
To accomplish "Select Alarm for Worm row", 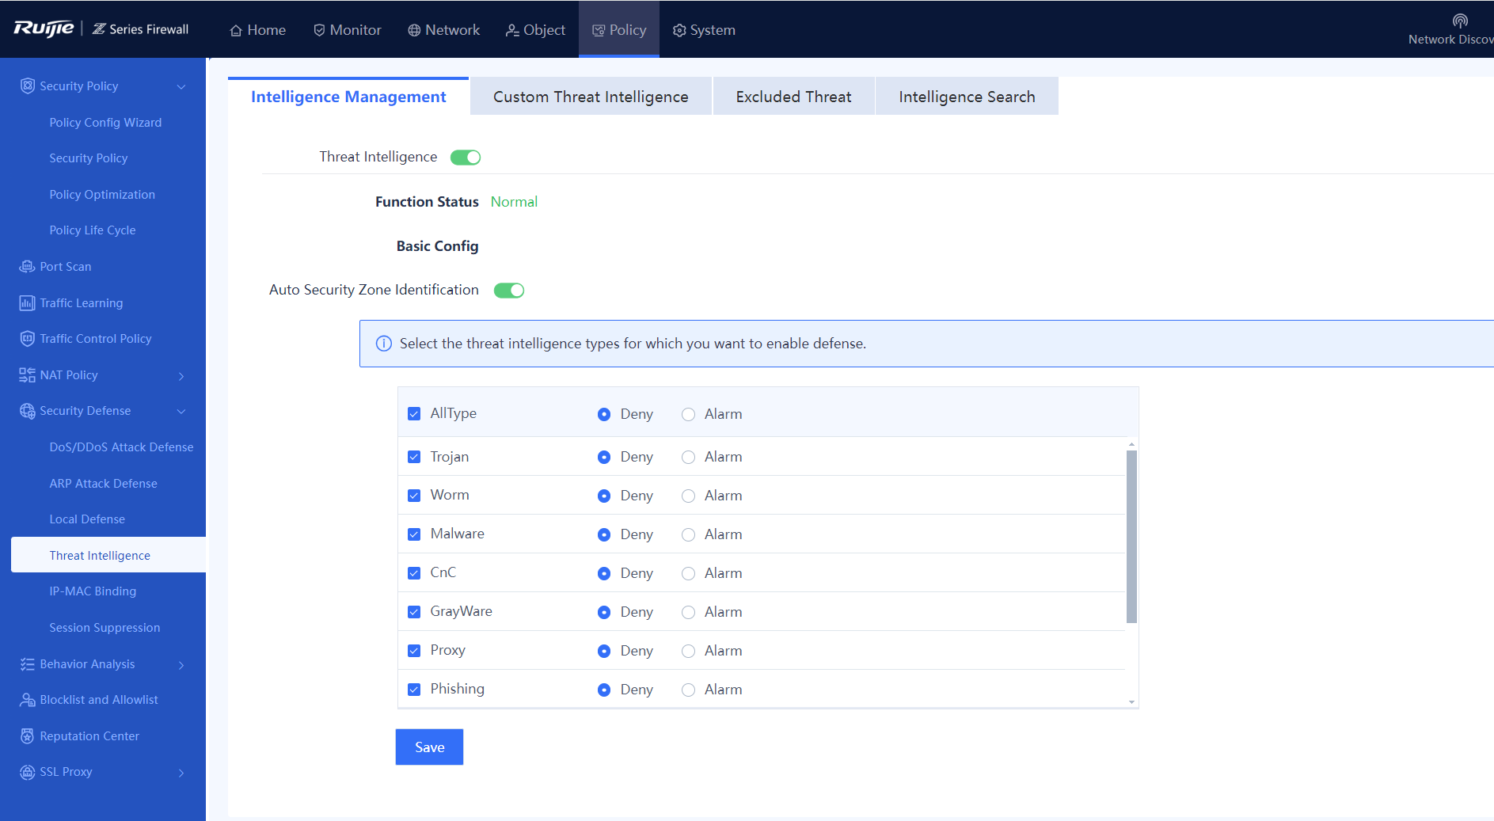I will [x=689, y=496].
